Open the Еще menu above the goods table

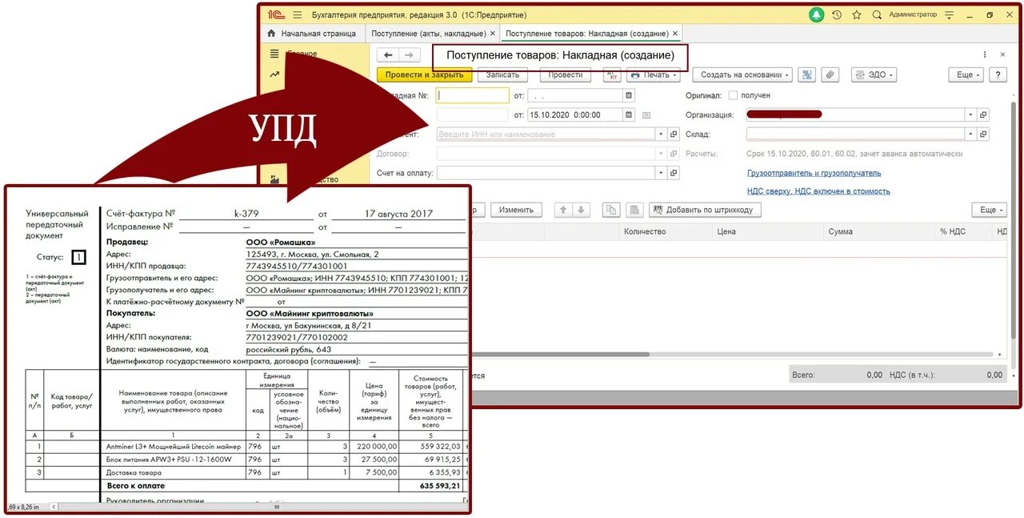[989, 210]
